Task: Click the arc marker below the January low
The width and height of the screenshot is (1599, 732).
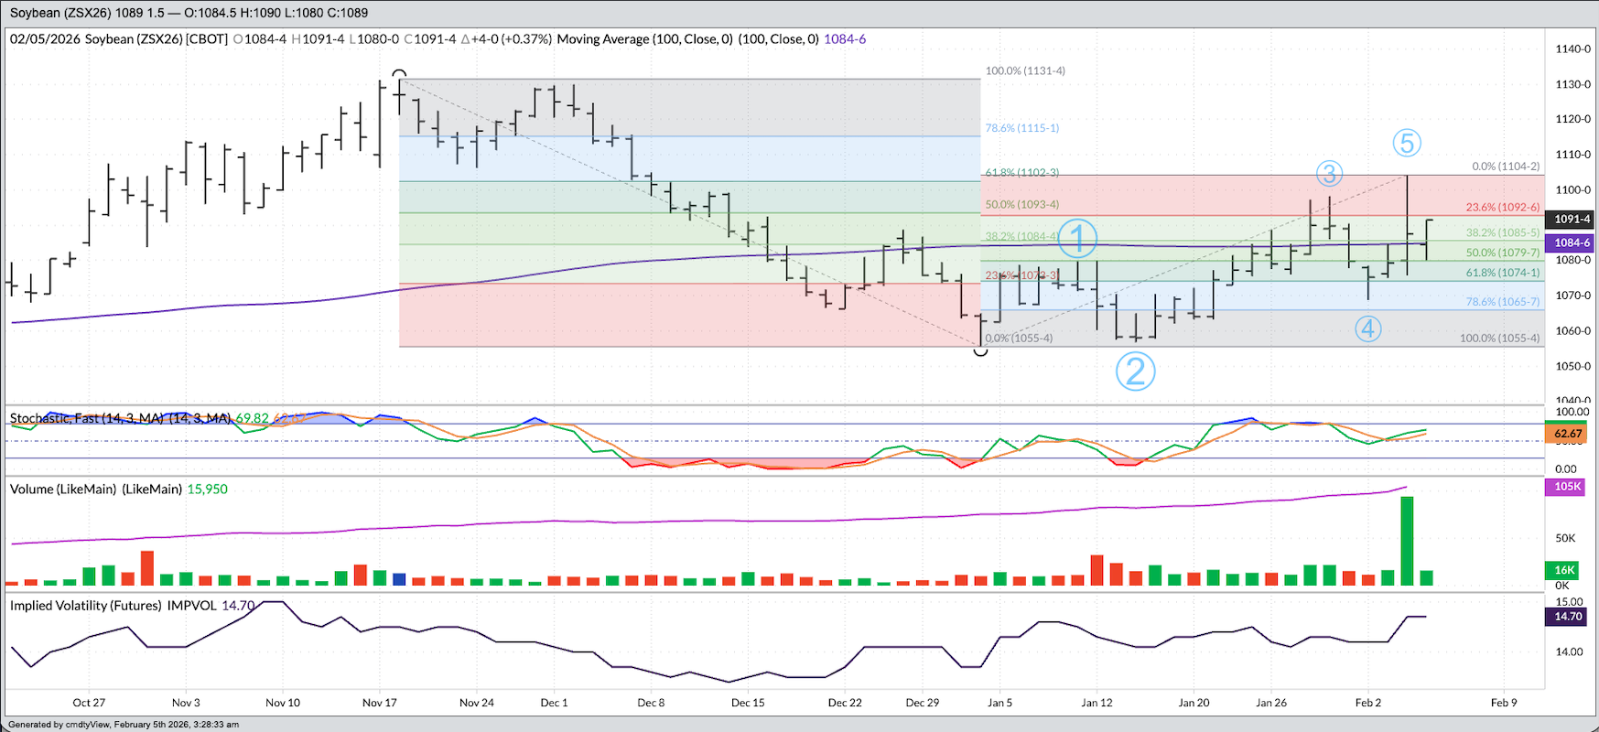Action: pos(980,351)
